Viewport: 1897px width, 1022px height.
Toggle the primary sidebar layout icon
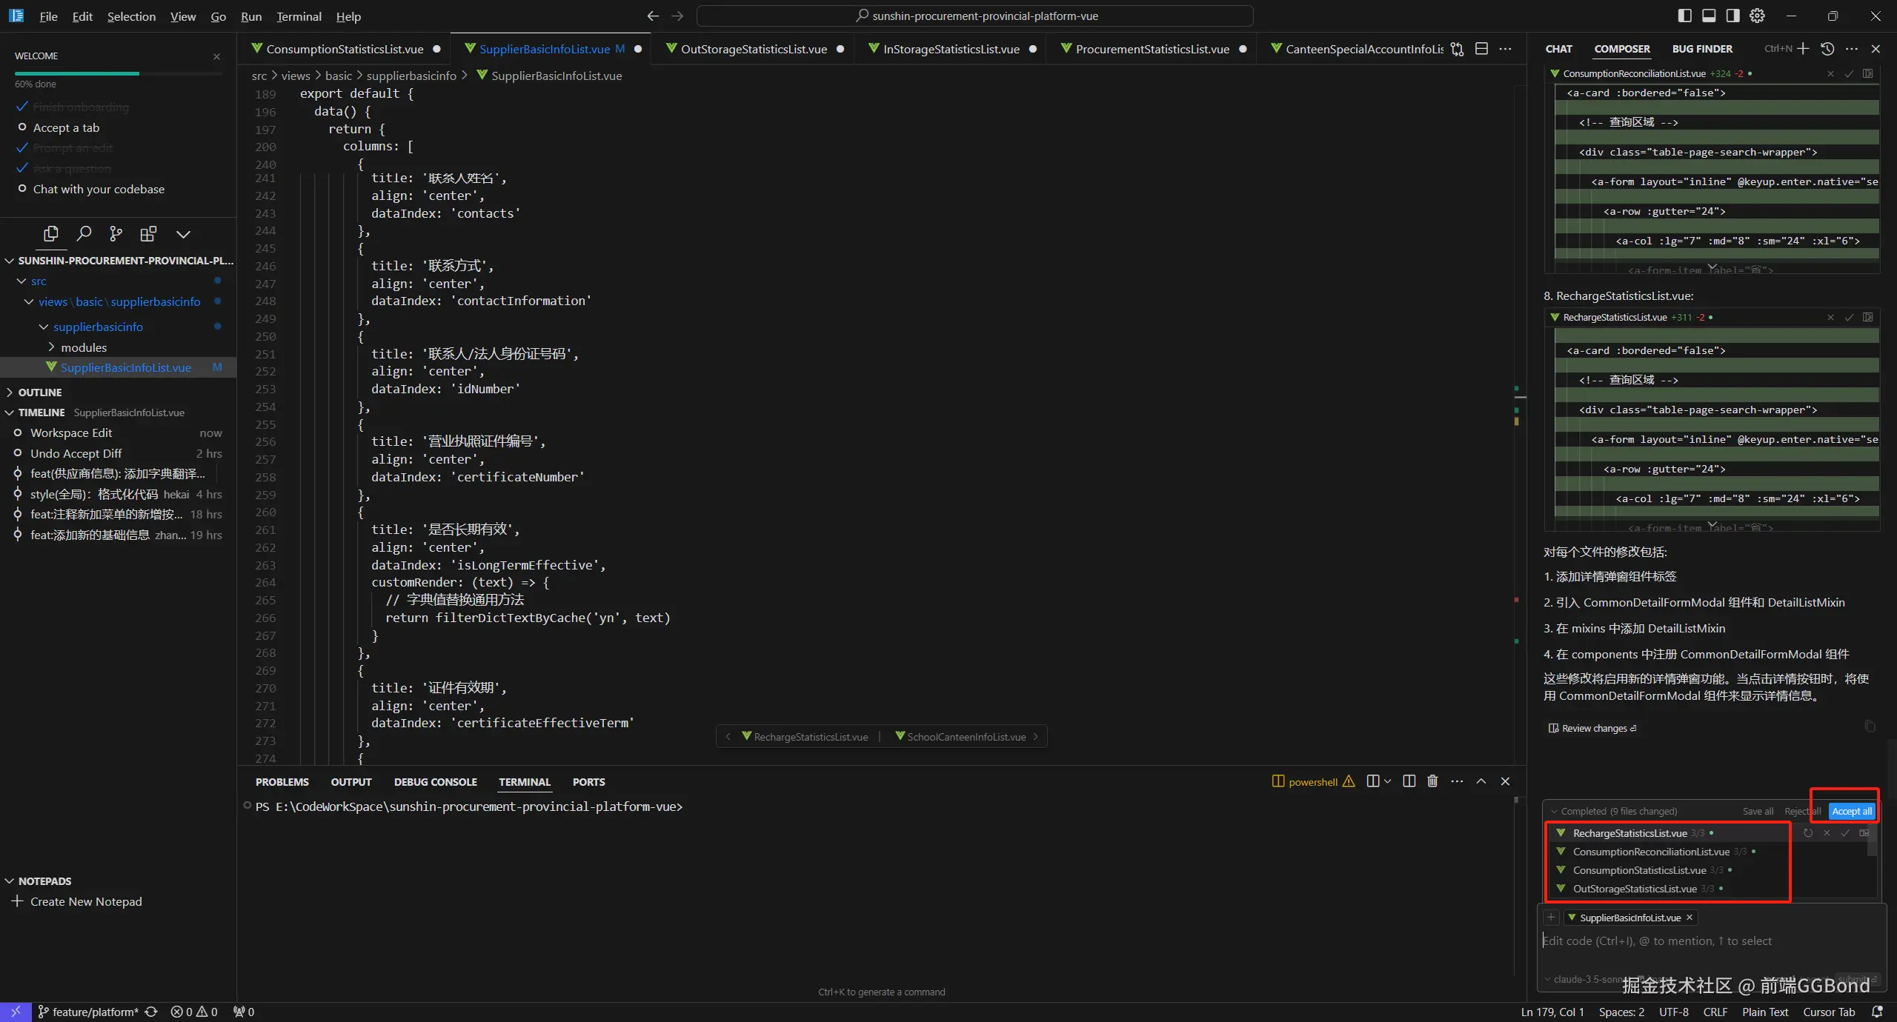[1684, 16]
